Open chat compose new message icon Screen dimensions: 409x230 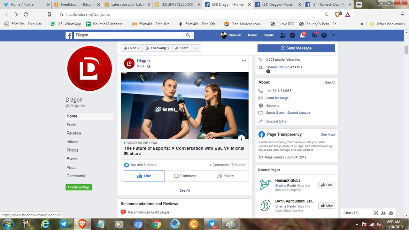(376, 213)
